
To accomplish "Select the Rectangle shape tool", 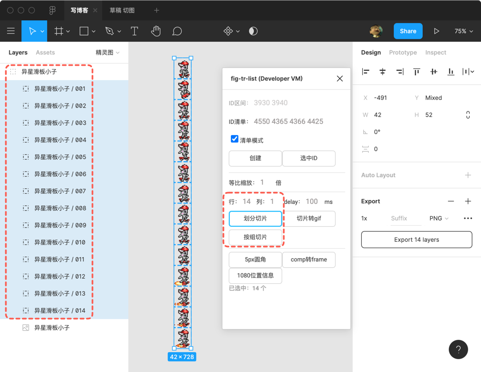I will tap(84, 31).
